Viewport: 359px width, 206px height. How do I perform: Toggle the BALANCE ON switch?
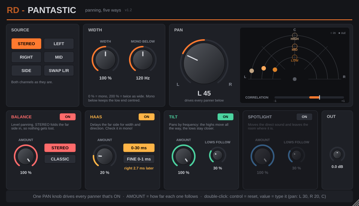68,117
